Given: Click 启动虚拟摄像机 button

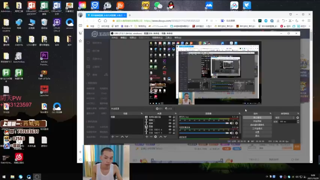Looking at the screenshot, I should tap(257, 125).
